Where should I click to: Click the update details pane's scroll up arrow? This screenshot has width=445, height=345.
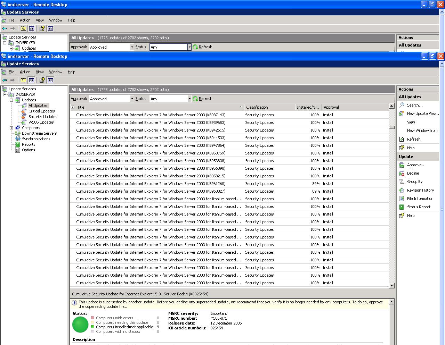click(392, 302)
